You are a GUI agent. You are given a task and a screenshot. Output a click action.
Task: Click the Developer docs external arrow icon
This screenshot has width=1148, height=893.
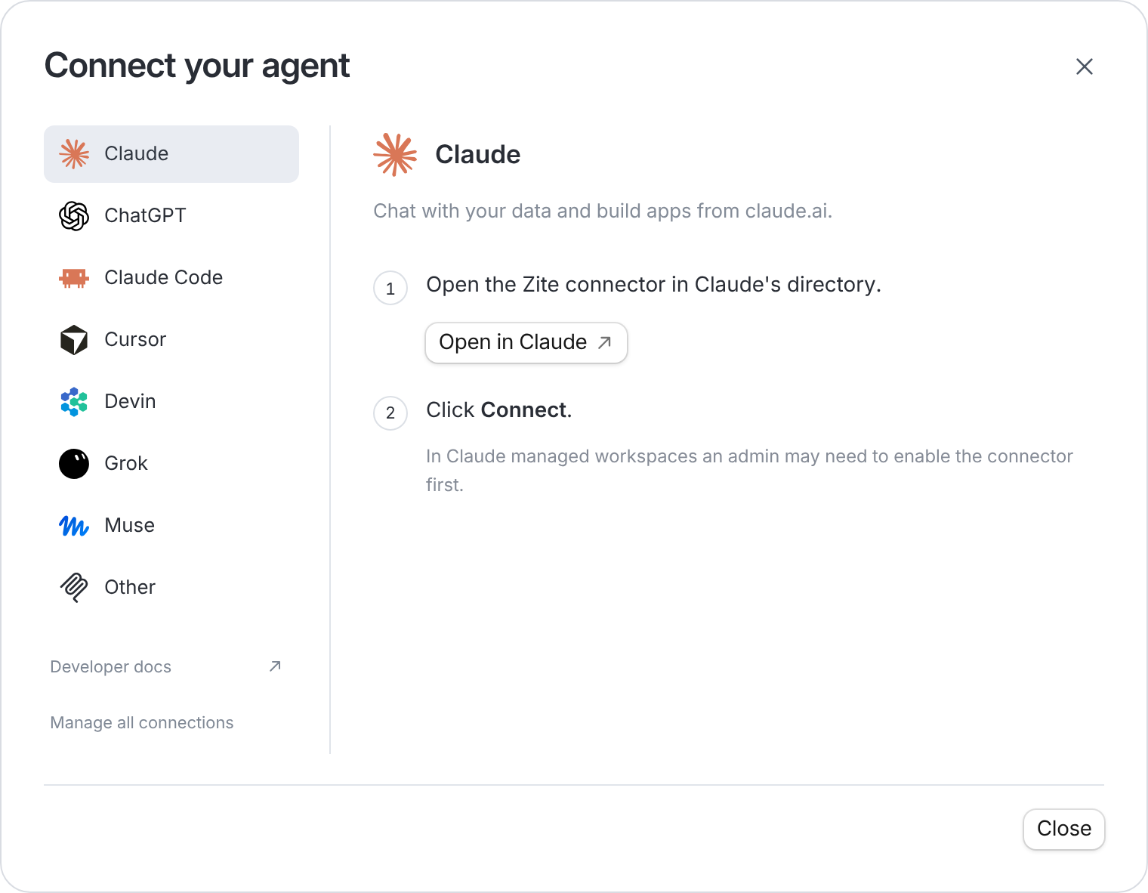275,666
